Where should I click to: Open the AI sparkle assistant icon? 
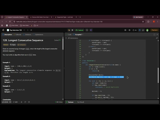91,30
